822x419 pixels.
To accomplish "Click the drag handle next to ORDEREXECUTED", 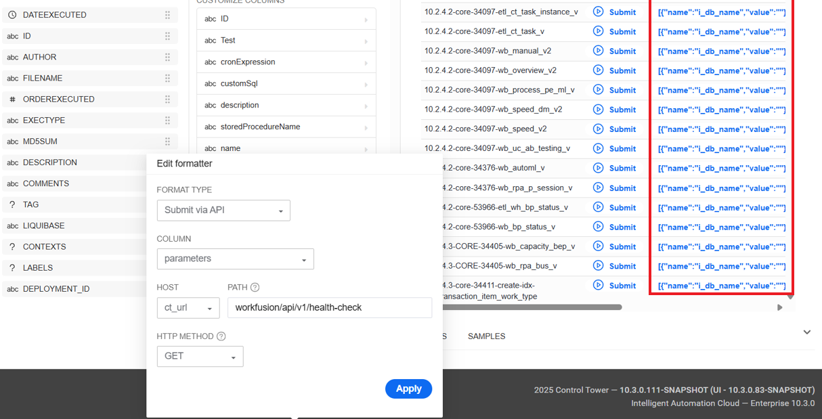I will 167,99.
